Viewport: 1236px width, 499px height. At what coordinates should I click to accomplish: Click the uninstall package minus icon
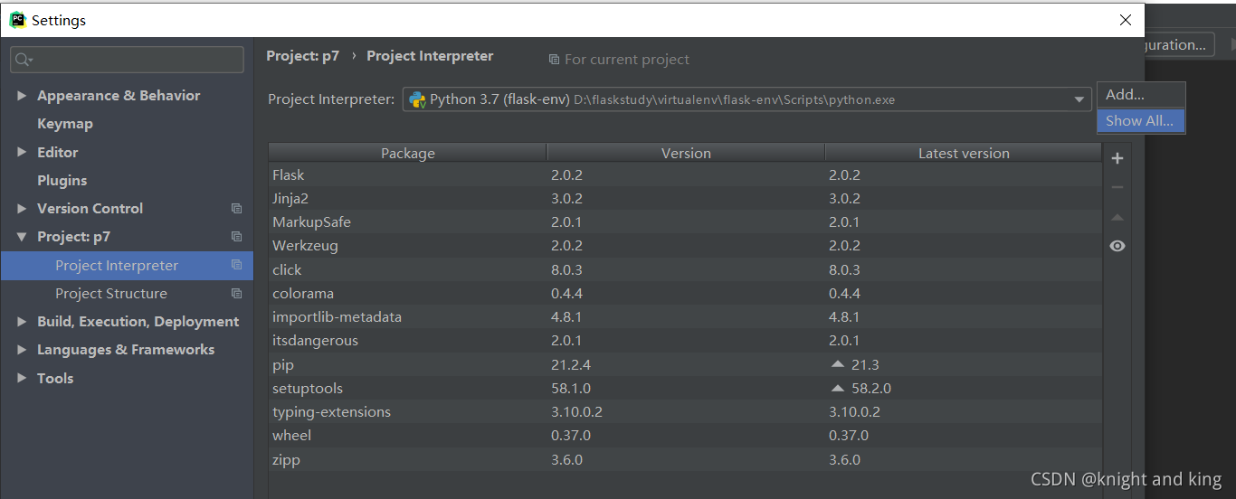(x=1117, y=187)
